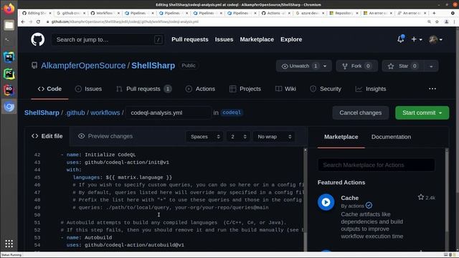Open the Security repository tab
The image size is (459, 258).
pyautogui.click(x=326, y=89)
